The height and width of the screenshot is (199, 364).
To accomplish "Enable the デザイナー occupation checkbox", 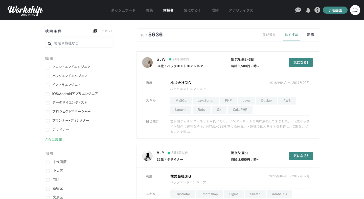I will tap(48, 130).
